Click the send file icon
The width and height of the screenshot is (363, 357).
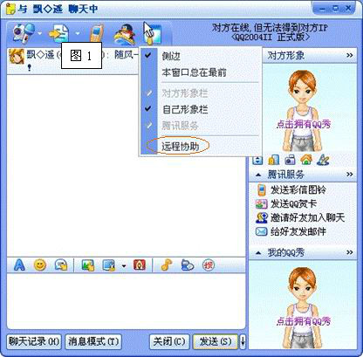pyautogui.click(x=59, y=34)
